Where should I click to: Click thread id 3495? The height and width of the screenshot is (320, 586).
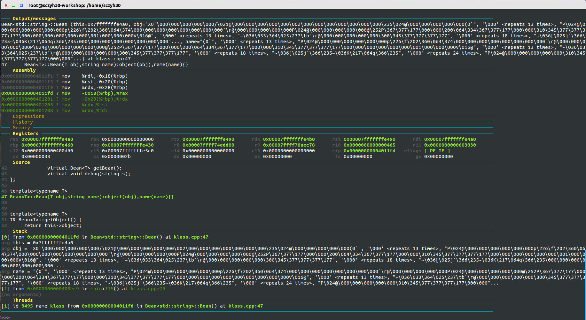click(27, 306)
